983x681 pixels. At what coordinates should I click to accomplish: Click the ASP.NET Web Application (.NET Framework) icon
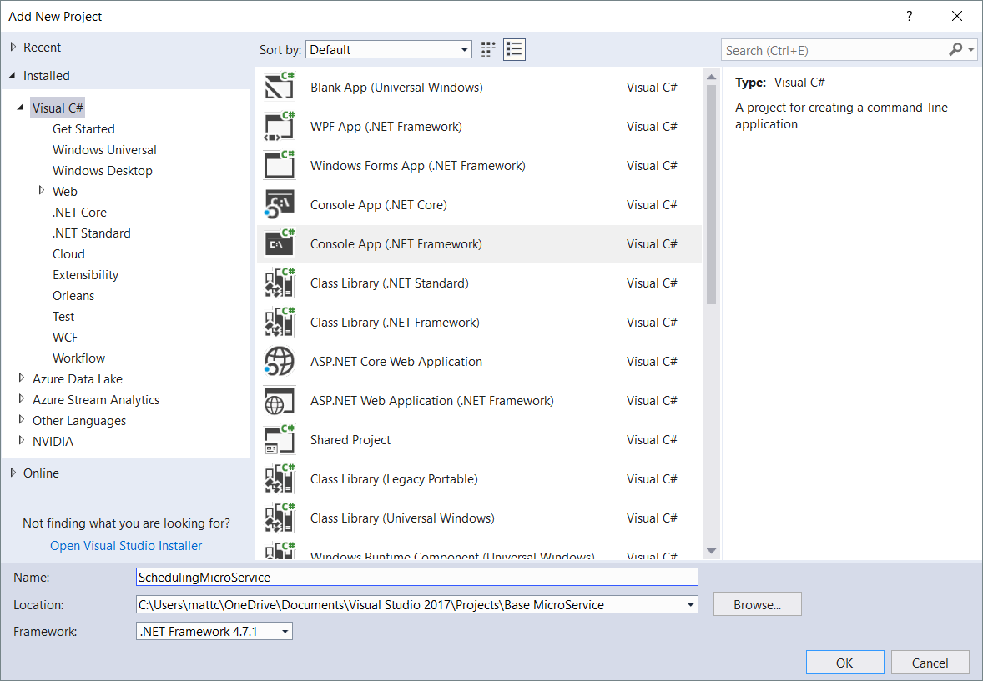point(279,400)
